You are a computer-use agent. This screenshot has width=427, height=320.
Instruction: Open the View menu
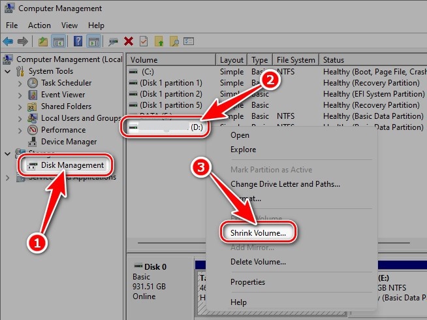point(68,25)
